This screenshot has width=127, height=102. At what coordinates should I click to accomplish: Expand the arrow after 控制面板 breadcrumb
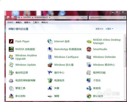(33, 18)
